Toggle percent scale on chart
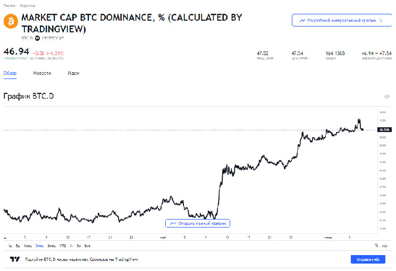The height and width of the screenshot is (271, 396). pyautogui.click(x=376, y=246)
